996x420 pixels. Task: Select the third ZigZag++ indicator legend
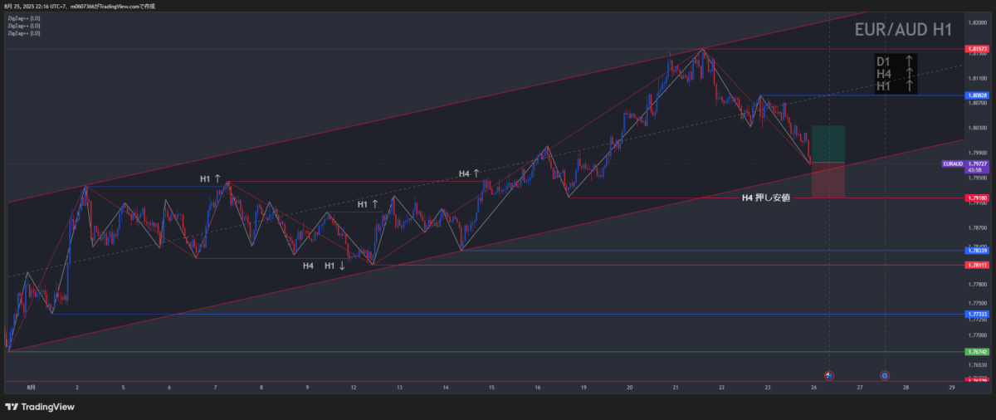click(x=23, y=33)
